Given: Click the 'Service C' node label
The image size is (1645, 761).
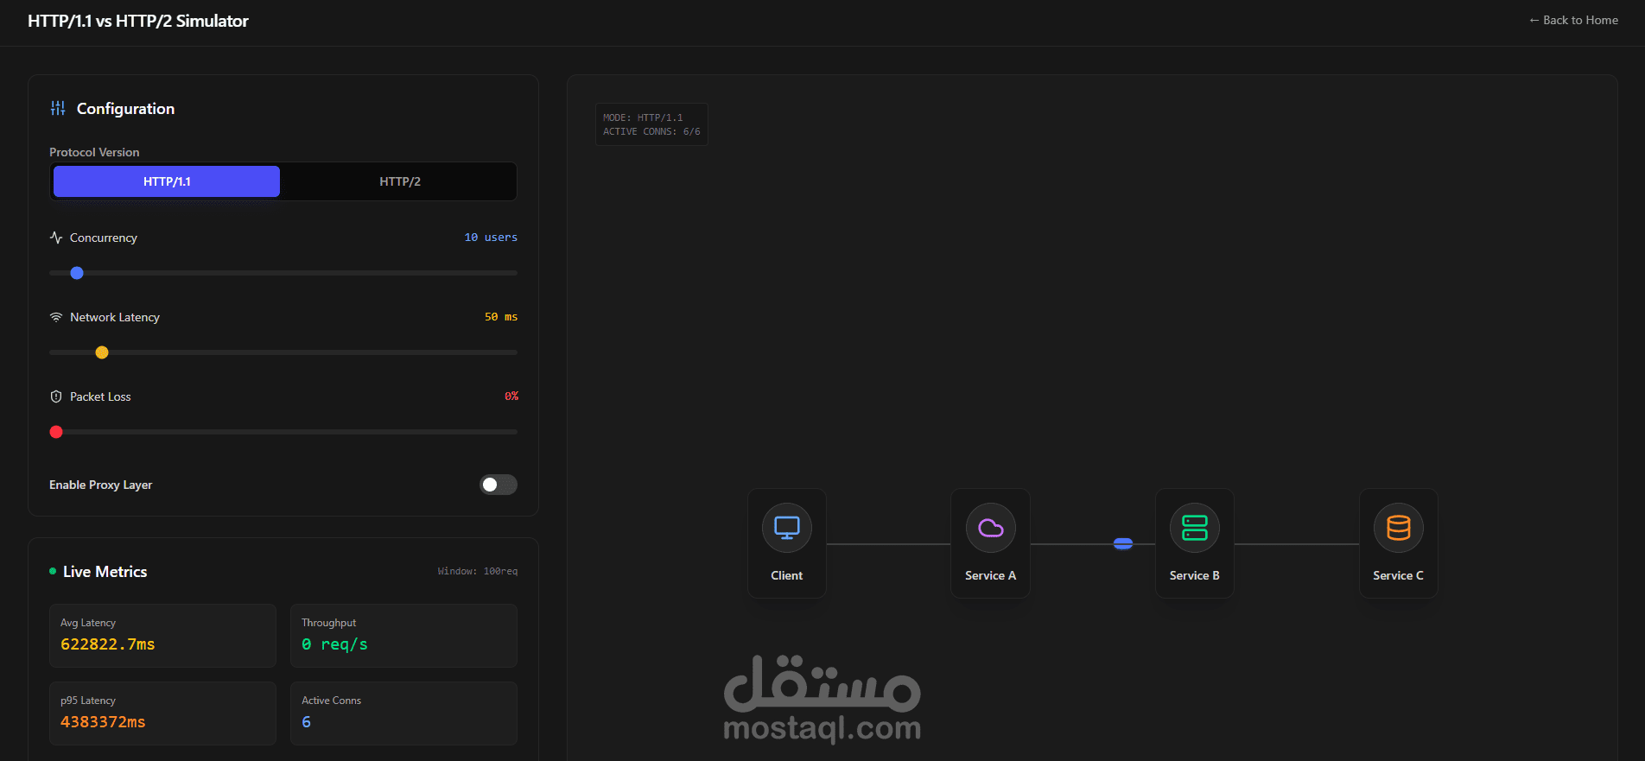Looking at the screenshot, I should (x=1399, y=575).
